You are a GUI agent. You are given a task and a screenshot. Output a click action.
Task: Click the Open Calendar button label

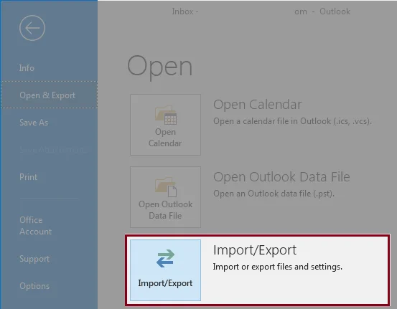point(165,138)
